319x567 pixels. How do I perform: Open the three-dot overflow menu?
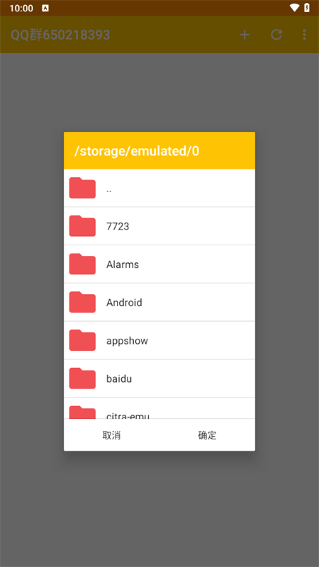pyautogui.click(x=304, y=35)
